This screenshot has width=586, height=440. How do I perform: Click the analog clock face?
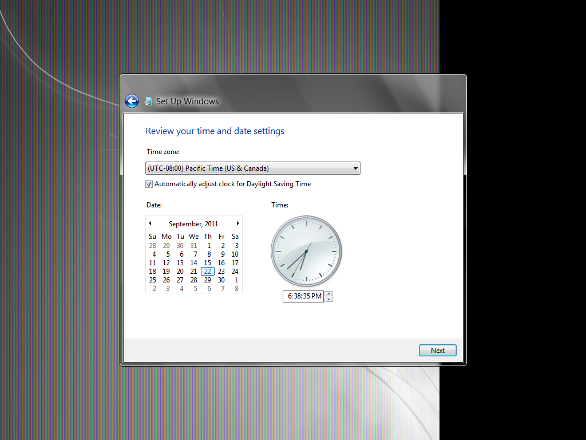coord(307,251)
